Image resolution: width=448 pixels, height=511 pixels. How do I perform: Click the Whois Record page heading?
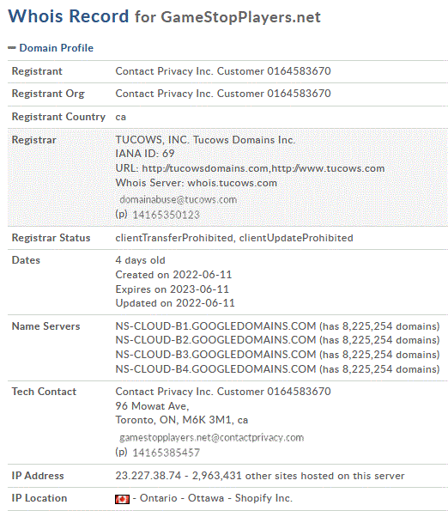[x=165, y=16]
